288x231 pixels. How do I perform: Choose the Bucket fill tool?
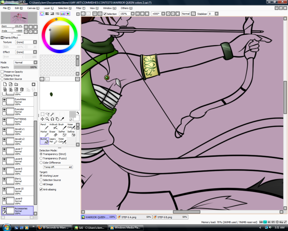[x=44, y=141]
